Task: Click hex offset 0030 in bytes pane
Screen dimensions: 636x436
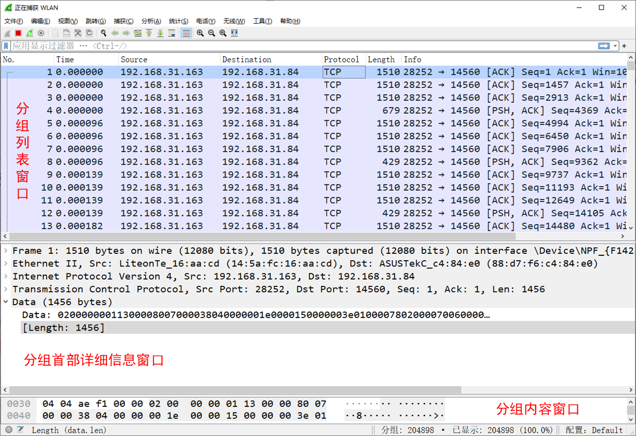Action: [x=19, y=404]
